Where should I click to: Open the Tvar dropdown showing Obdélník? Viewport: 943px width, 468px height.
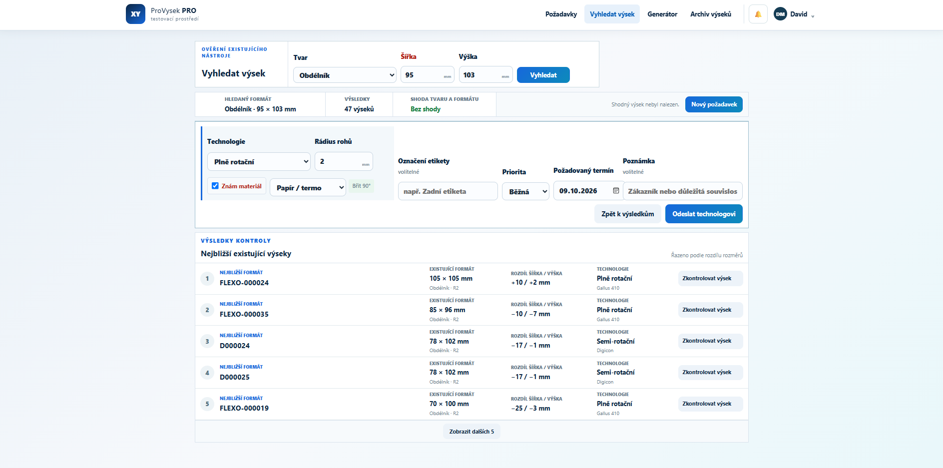pos(345,75)
